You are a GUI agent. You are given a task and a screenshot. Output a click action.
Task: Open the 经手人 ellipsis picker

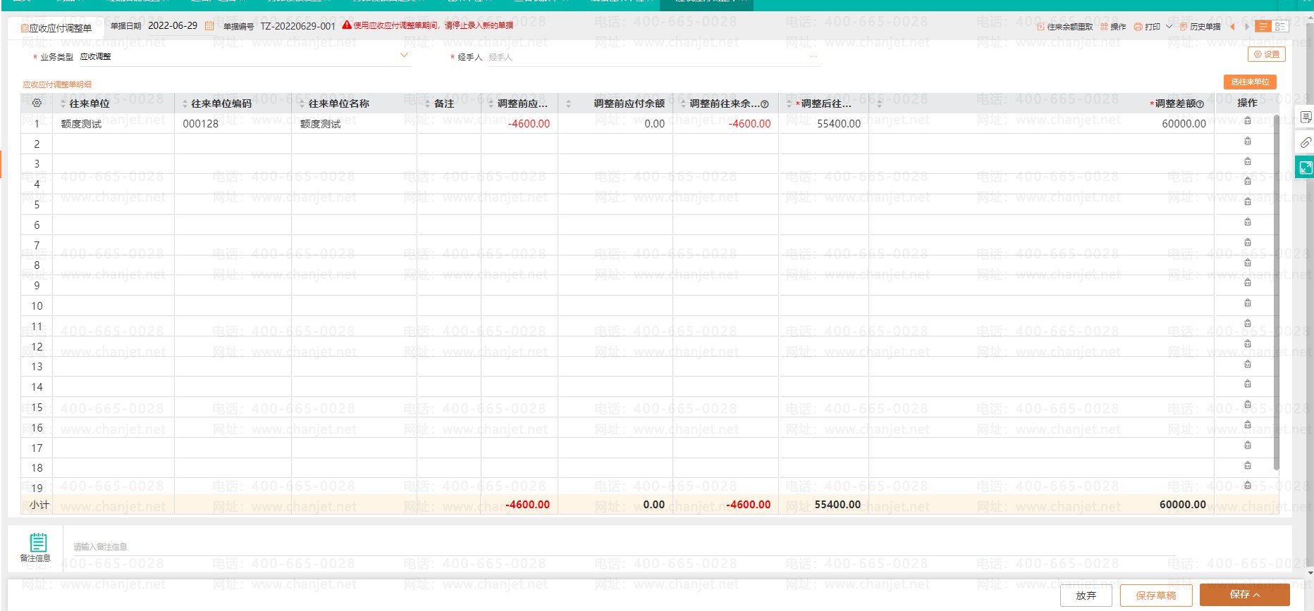[x=813, y=56]
